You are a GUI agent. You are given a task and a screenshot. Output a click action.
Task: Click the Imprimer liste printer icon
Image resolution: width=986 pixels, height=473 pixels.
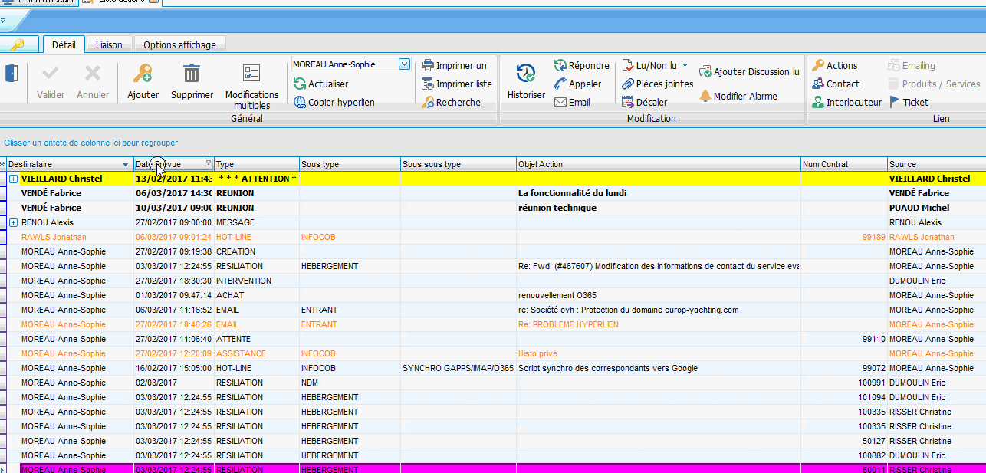coord(428,84)
